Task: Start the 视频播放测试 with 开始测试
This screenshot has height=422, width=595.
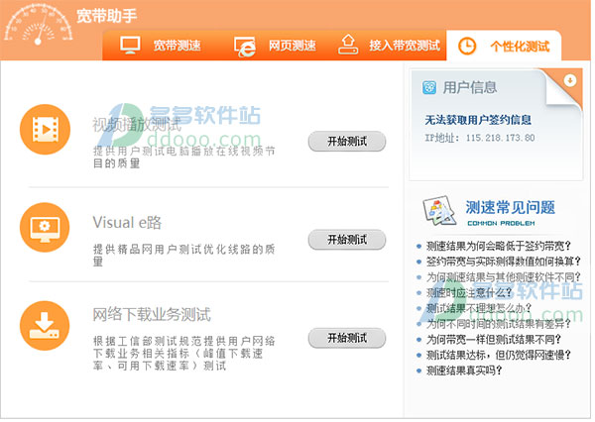Action: 347,142
